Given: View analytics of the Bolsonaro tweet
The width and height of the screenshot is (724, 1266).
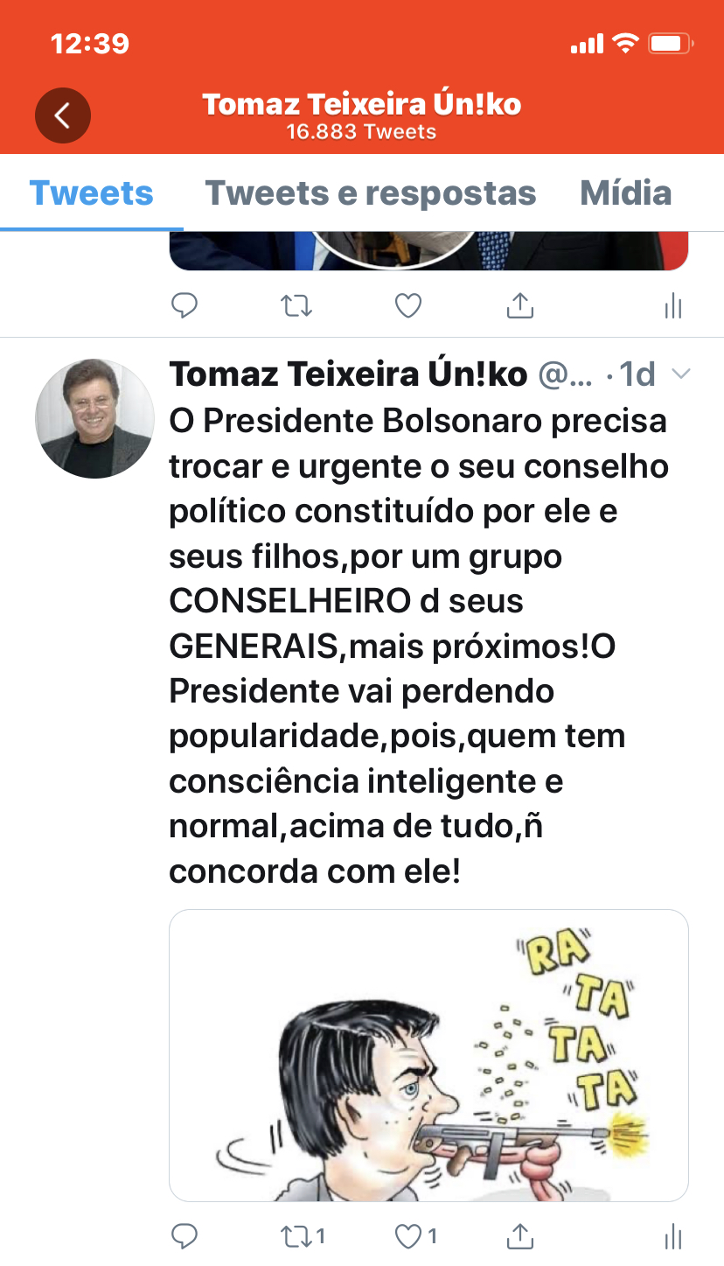Looking at the screenshot, I should [x=673, y=1236].
